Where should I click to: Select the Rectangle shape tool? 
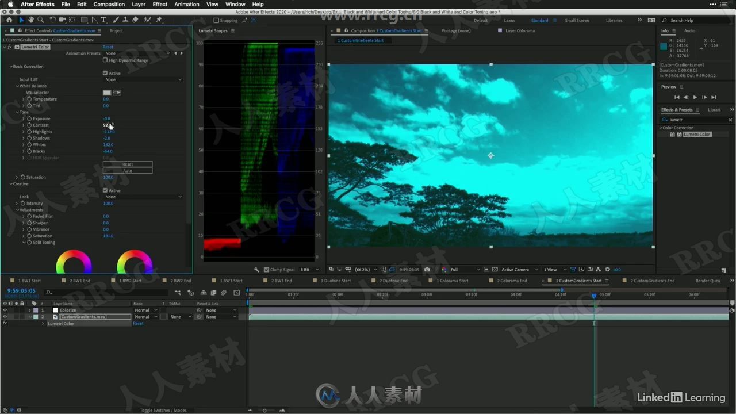(x=85, y=20)
